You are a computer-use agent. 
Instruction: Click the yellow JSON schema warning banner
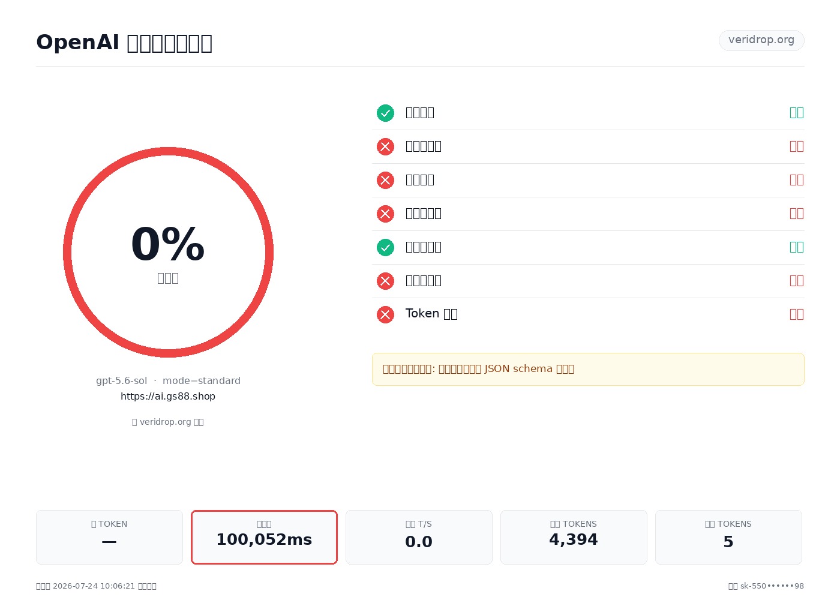pyautogui.click(x=588, y=369)
